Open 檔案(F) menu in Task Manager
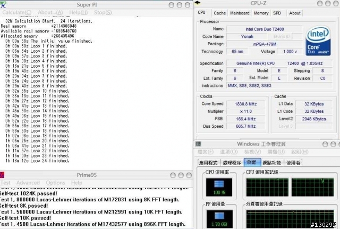The width and height of the screenshot is (340, 229). click(x=206, y=152)
